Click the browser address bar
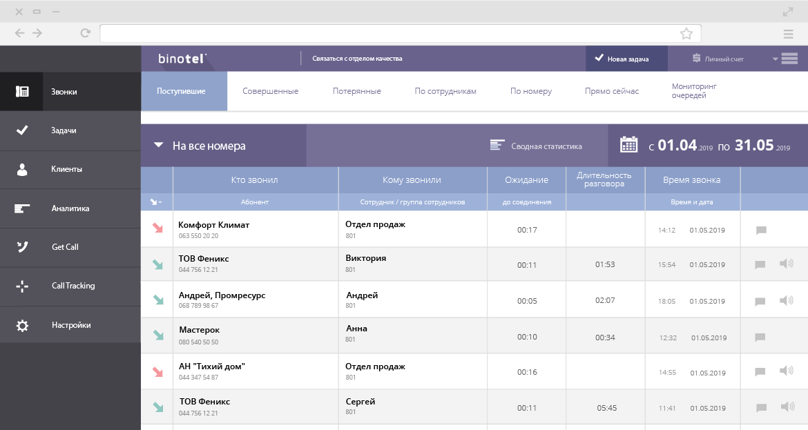Image resolution: width=808 pixels, height=430 pixels. pyautogui.click(x=401, y=33)
